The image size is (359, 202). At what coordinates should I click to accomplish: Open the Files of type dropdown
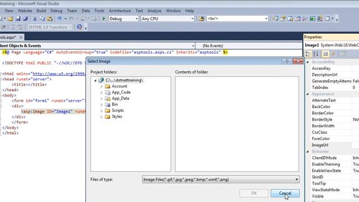coord(297,180)
